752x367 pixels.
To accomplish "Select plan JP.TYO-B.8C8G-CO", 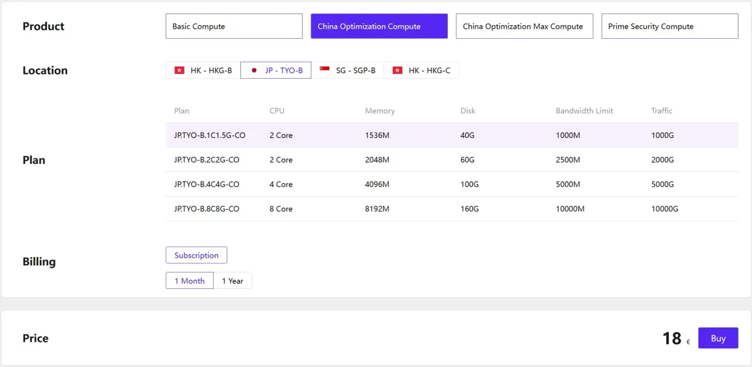I will [x=452, y=209].
